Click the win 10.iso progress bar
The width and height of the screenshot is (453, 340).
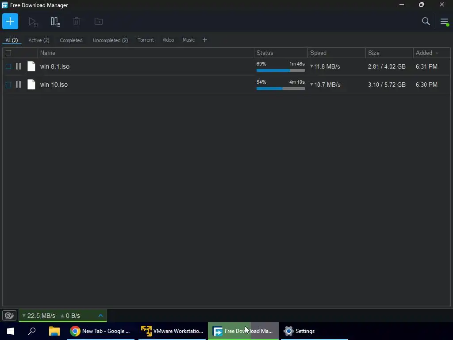coord(280,89)
